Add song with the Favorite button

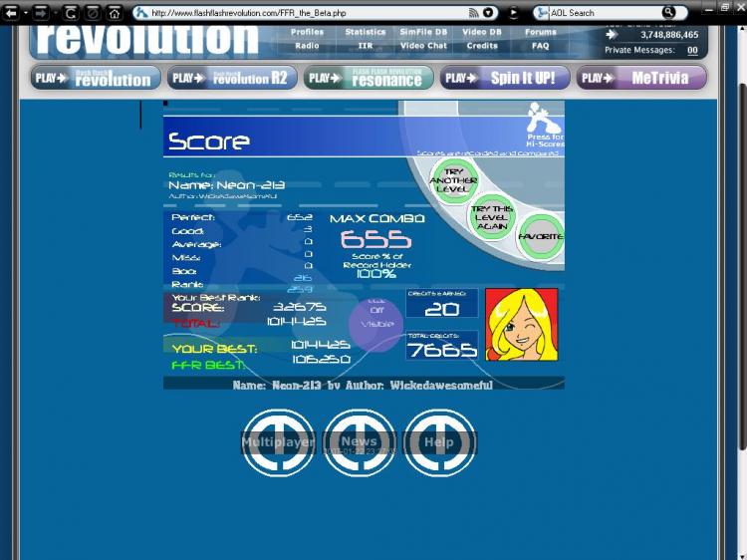pyautogui.click(x=541, y=237)
